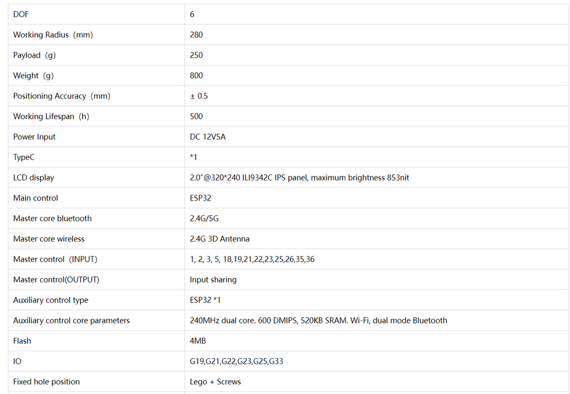
Task: Select the Working Radius value 280
Action: coord(196,35)
